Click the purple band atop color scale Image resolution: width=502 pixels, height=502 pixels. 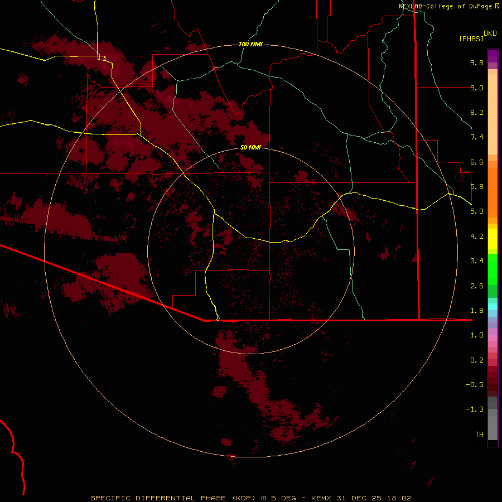[x=493, y=56]
